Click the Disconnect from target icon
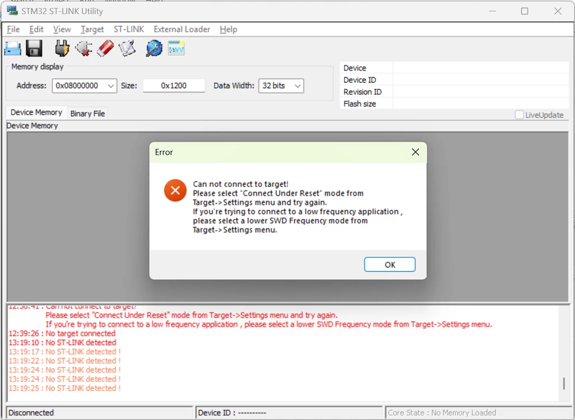This screenshot has height=420, width=575. click(x=83, y=48)
